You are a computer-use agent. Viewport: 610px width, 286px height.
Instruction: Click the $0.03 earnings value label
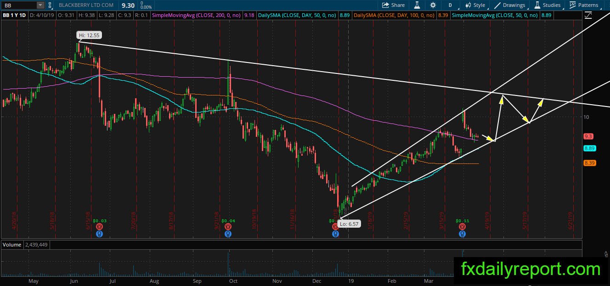click(x=99, y=221)
